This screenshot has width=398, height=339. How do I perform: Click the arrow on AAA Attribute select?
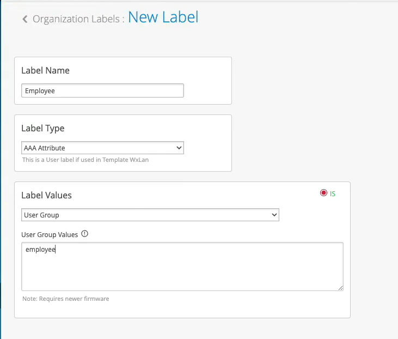point(179,148)
